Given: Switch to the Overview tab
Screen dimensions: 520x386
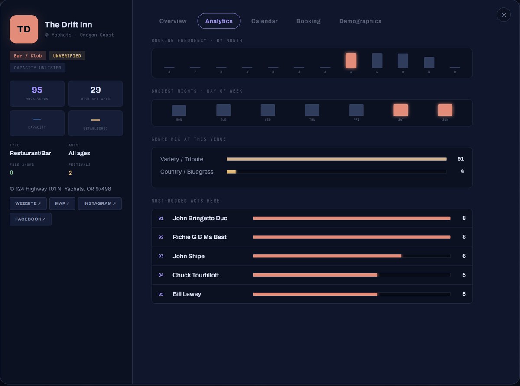Looking at the screenshot, I should [x=173, y=21].
